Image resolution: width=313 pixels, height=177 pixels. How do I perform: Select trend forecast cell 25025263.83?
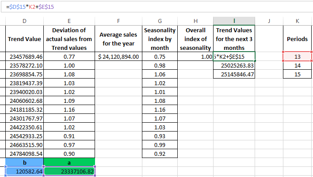coord(234,66)
